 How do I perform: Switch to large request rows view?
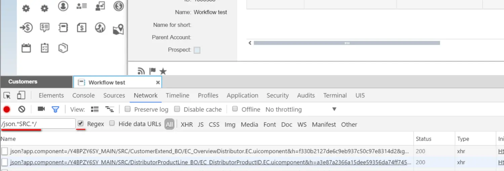95,109
